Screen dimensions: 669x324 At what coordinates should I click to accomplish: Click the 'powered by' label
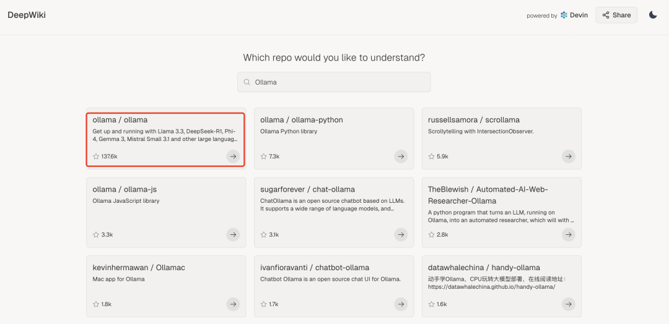tap(542, 15)
